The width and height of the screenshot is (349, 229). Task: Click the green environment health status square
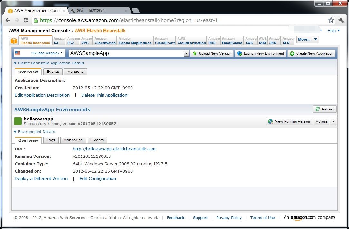(18, 121)
